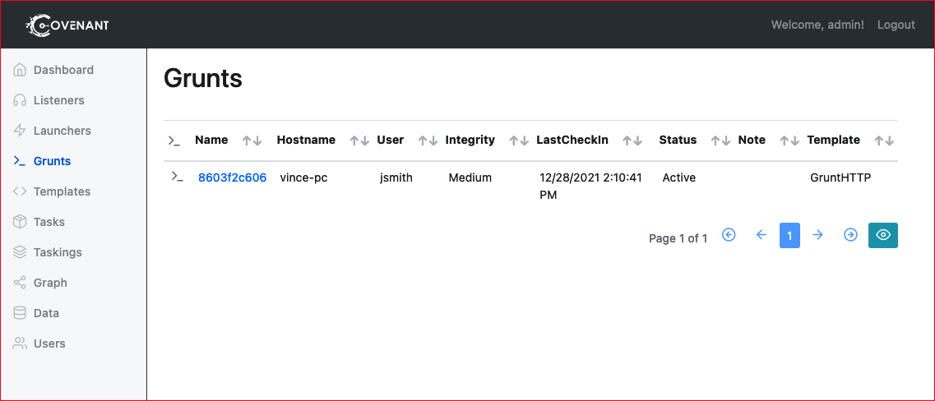The width and height of the screenshot is (935, 401).
Task: Jump to last page circled arrow
Action: [851, 235]
